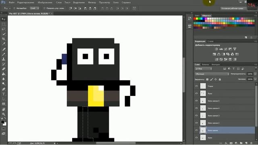Select the Paint Bucket tool
The image size is (258, 145).
tap(4, 74)
